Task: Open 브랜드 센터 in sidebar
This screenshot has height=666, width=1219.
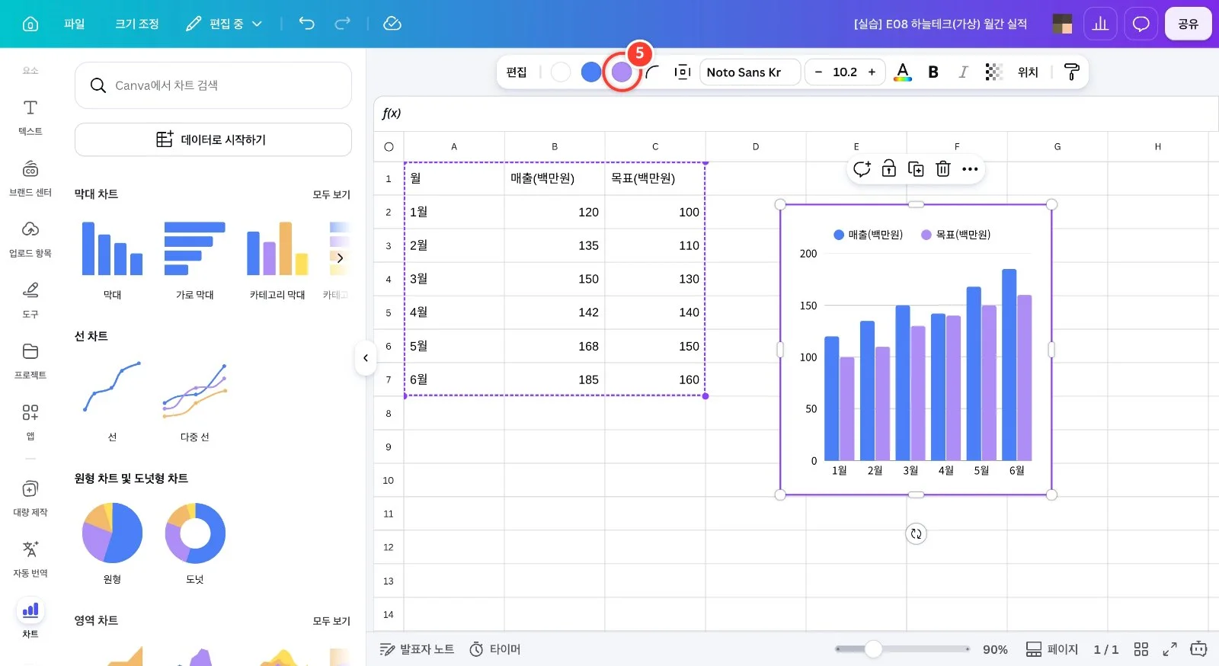Action: point(30,178)
